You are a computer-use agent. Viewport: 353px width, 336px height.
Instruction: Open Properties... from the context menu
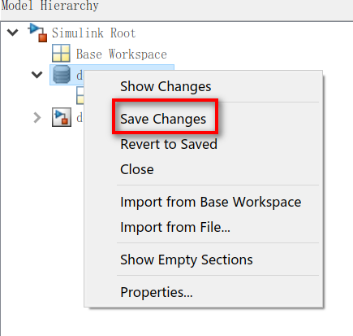coord(157,292)
